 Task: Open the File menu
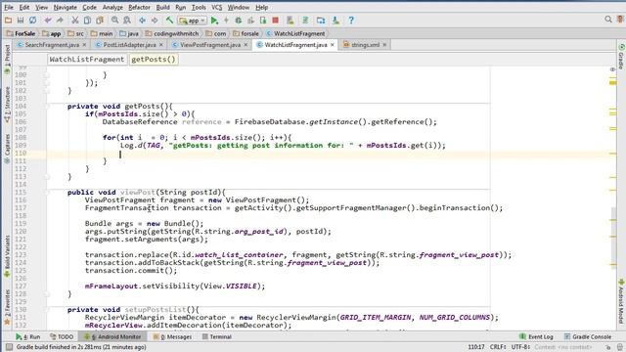[9, 7]
